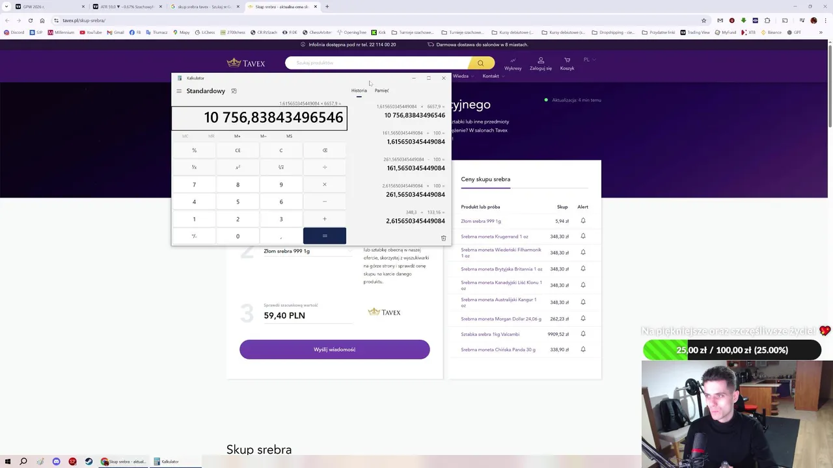Image resolution: width=833 pixels, height=468 pixels.
Task: Click digit 7 on the calculator
Action: pyautogui.click(x=194, y=185)
